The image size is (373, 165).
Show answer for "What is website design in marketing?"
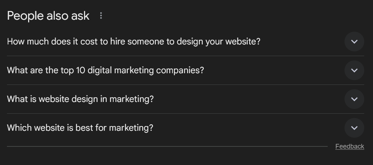click(80, 99)
